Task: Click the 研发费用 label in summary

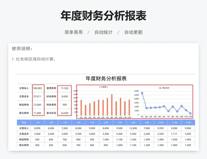Action: point(51,96)
